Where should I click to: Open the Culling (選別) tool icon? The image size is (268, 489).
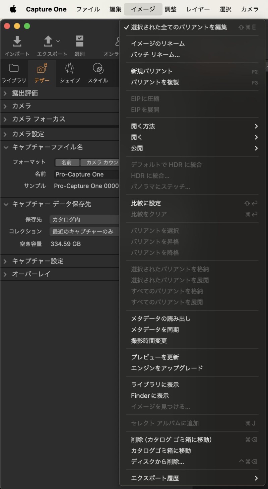click(79, 41)
